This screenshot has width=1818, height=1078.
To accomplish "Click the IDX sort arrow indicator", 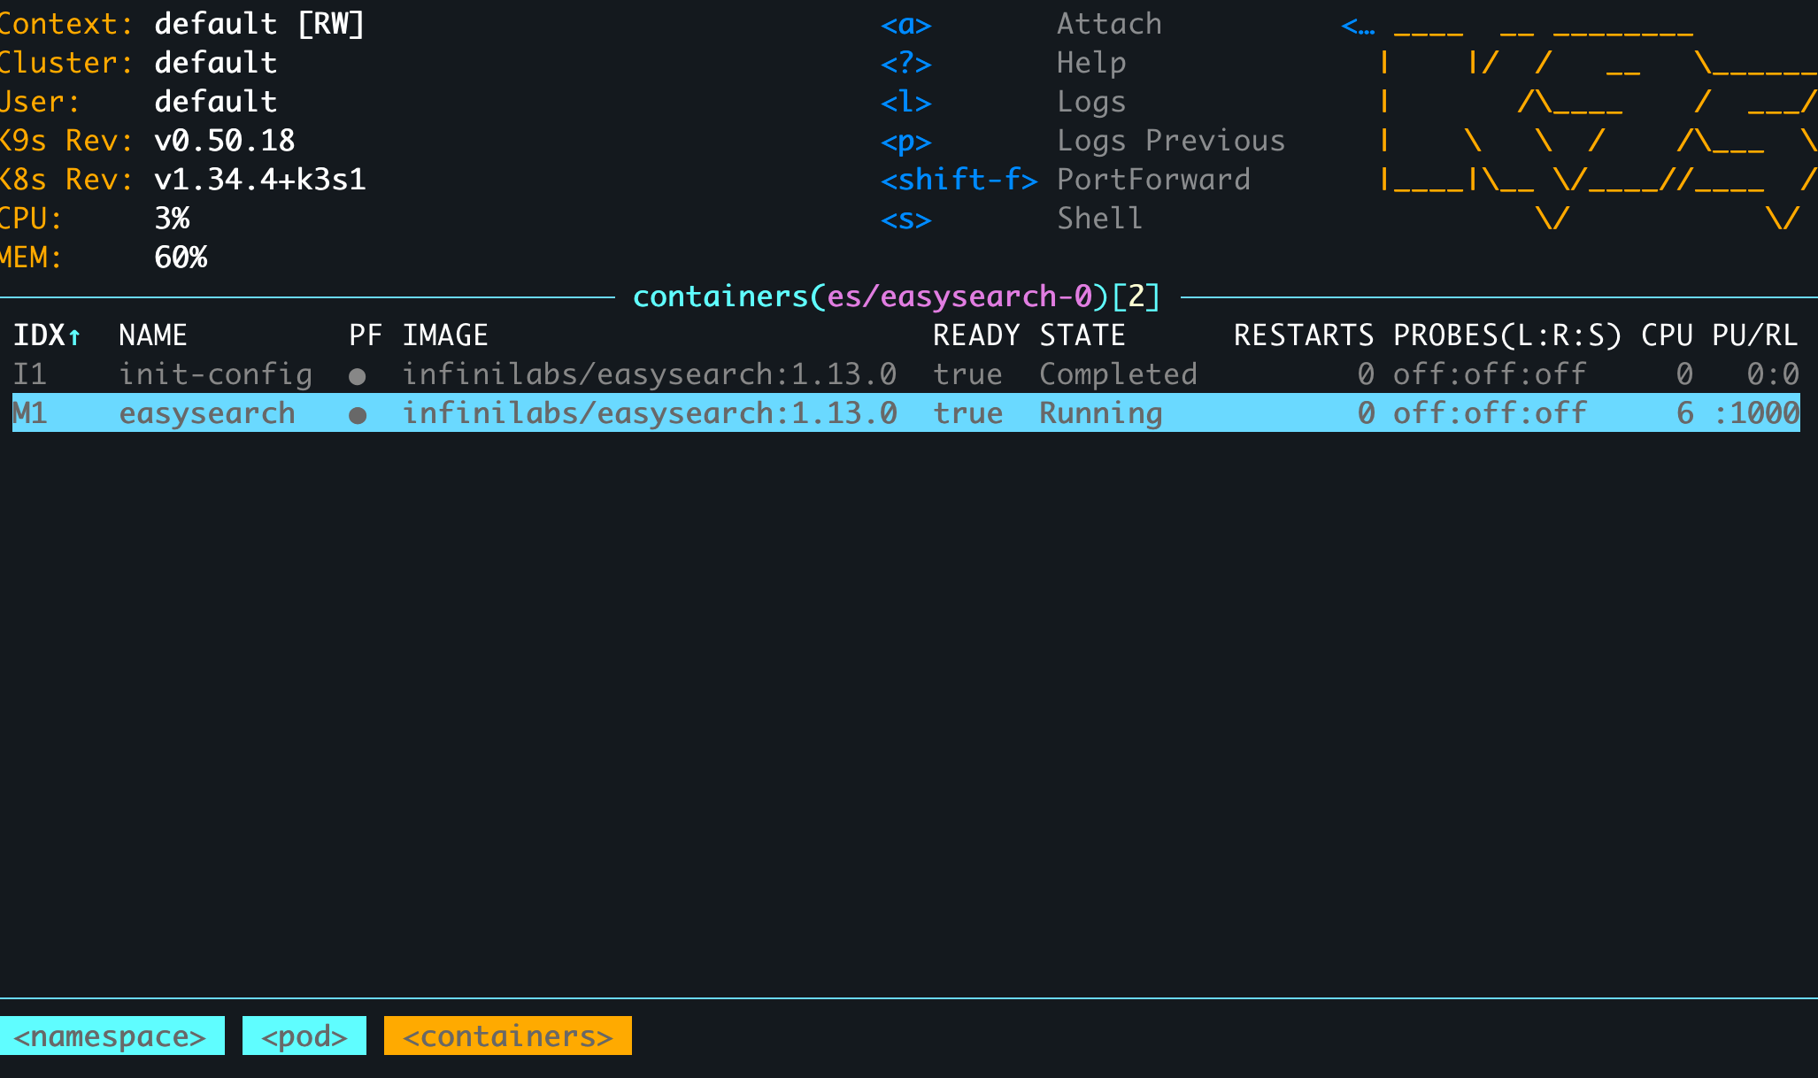I will point(75,336).
